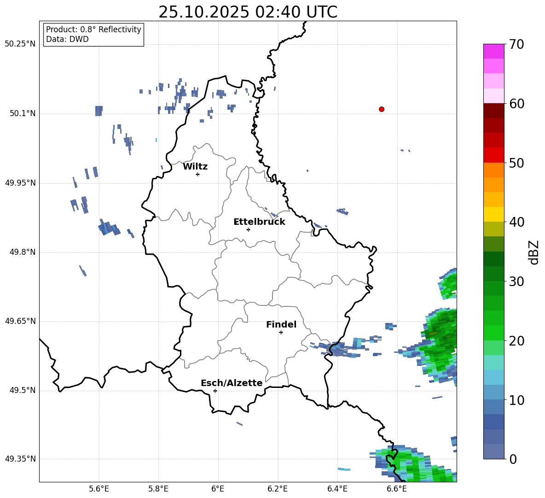Screen dimensions: 545x498
Task: Click the Ettelbruck station cross marker
Action: point(248,229)
